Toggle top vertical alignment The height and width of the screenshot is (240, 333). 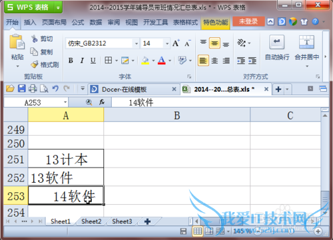[203, 43]
